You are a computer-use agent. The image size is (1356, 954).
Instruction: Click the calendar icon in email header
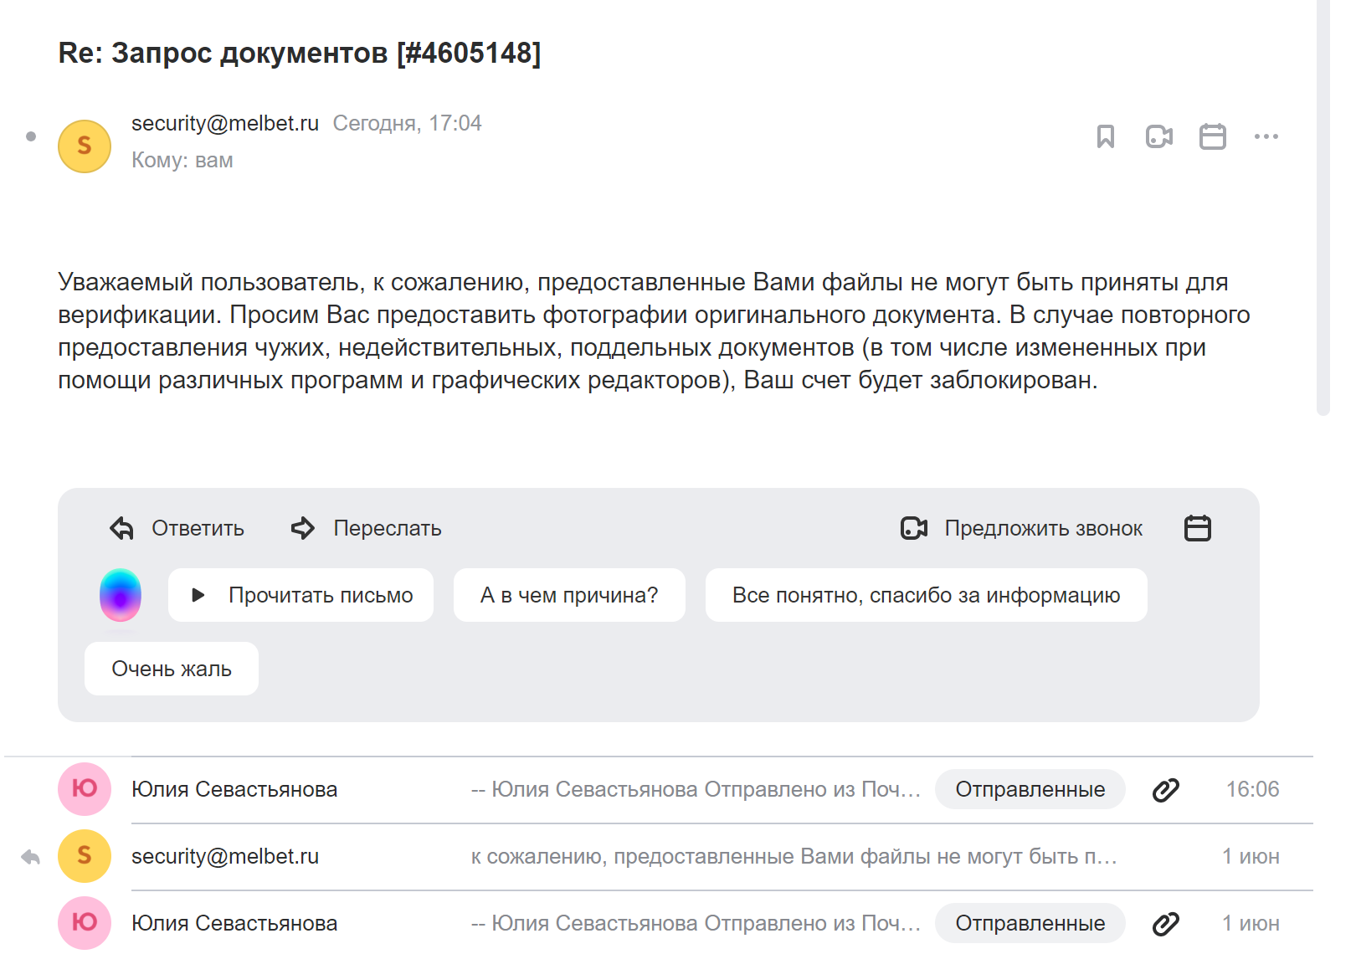point(1213,136)
